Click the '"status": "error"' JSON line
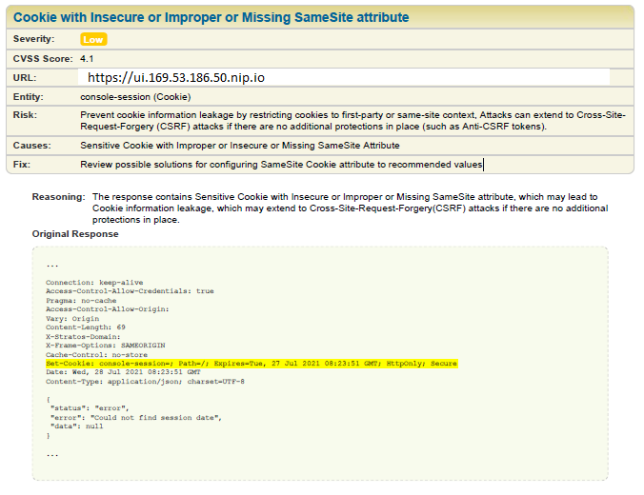Image resolution: width=644 pixels, height=495 pixels. (x=90, y=408)
